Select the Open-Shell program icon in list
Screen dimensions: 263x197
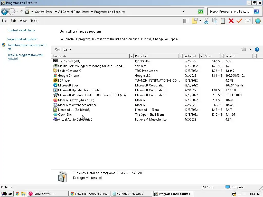[55, 114]
